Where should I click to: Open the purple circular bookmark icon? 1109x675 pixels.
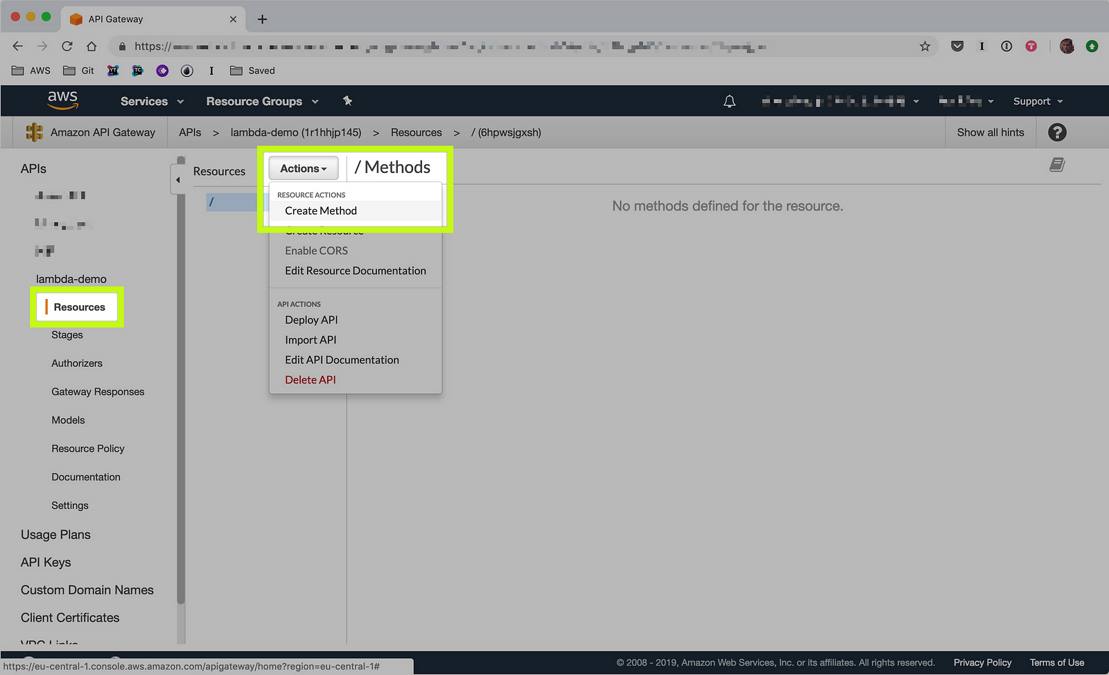click(x=162, y=71)
